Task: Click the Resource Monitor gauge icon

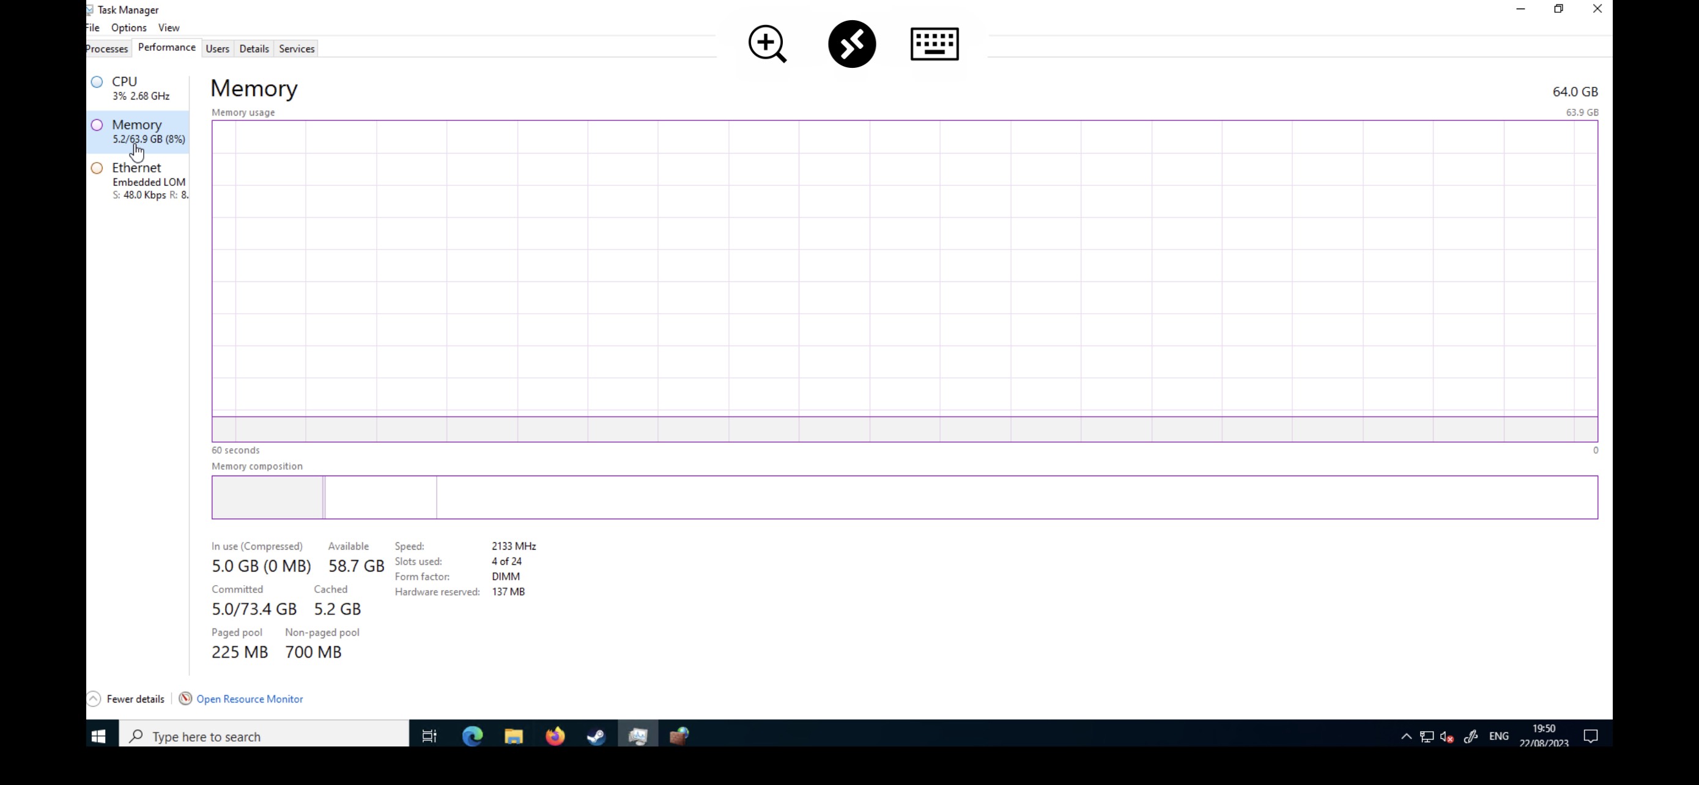Action: [x=185, y=699]
